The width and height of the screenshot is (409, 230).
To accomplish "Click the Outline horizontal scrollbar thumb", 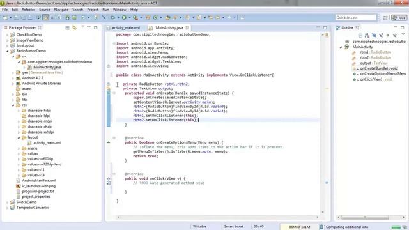I will point(365,217).
